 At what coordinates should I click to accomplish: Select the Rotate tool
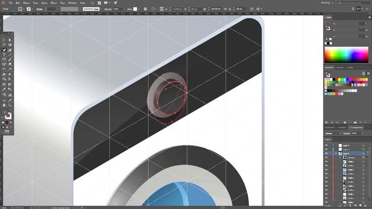(4, 70)
